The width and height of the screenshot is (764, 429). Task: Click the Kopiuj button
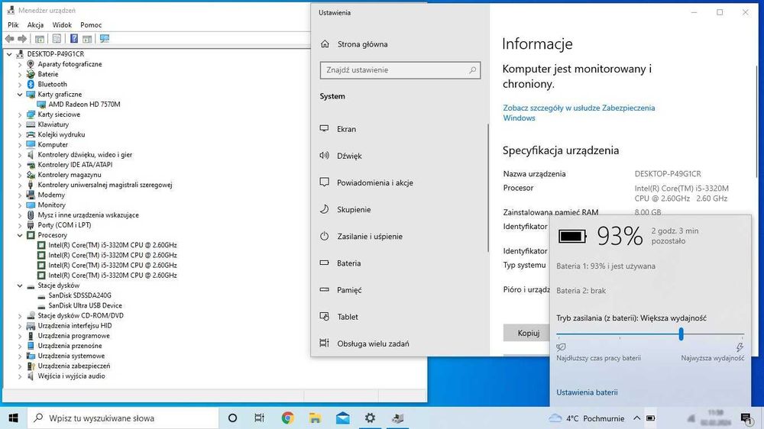pyautogui.click(x=528, y=333)
